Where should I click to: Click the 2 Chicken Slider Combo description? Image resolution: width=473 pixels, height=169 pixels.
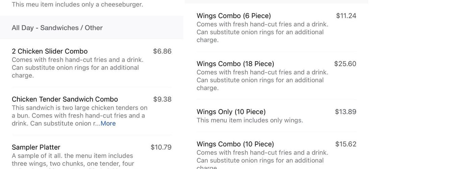click(77, 68)
